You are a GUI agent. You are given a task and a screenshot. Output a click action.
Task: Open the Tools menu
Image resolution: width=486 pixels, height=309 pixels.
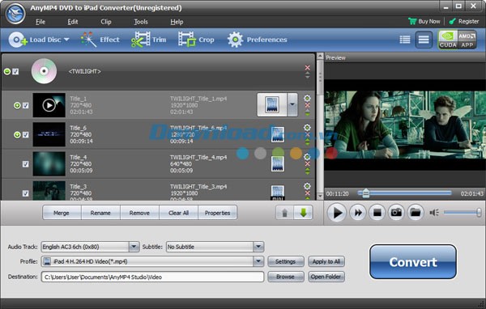(x=141, y=22)
